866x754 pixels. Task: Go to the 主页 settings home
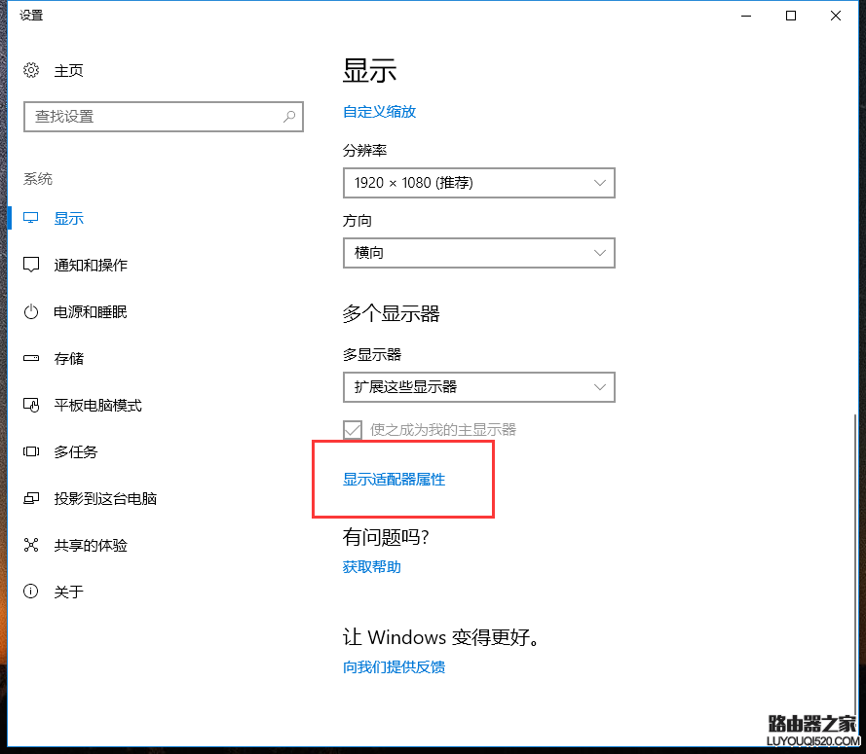point(69,70)
